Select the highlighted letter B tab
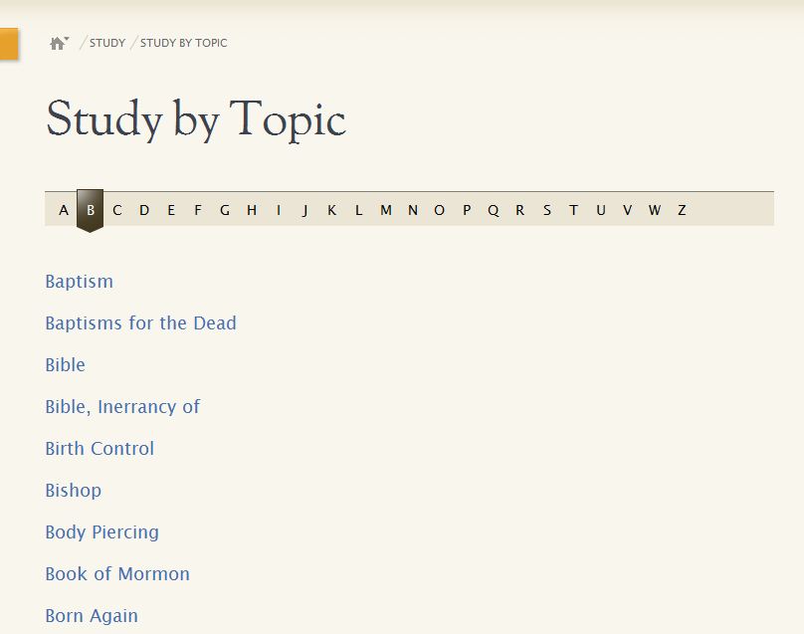This screenshot has height=634, width=804. [x=91, y=210]
